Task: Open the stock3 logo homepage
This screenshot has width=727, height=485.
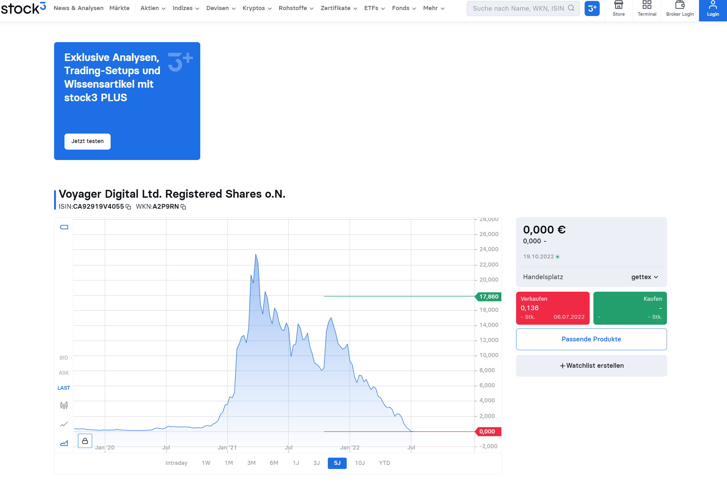Action: click(24, 8)
